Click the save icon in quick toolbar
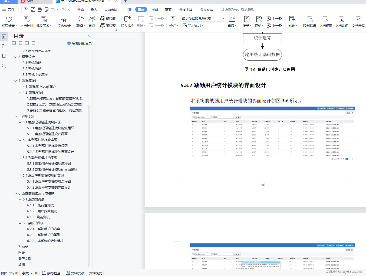 (x=26, y=9)
